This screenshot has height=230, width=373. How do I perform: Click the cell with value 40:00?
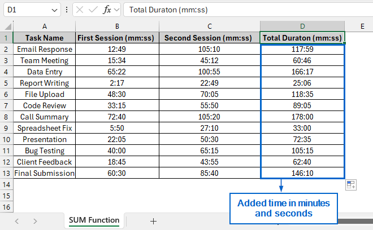[x=117, y=151]
